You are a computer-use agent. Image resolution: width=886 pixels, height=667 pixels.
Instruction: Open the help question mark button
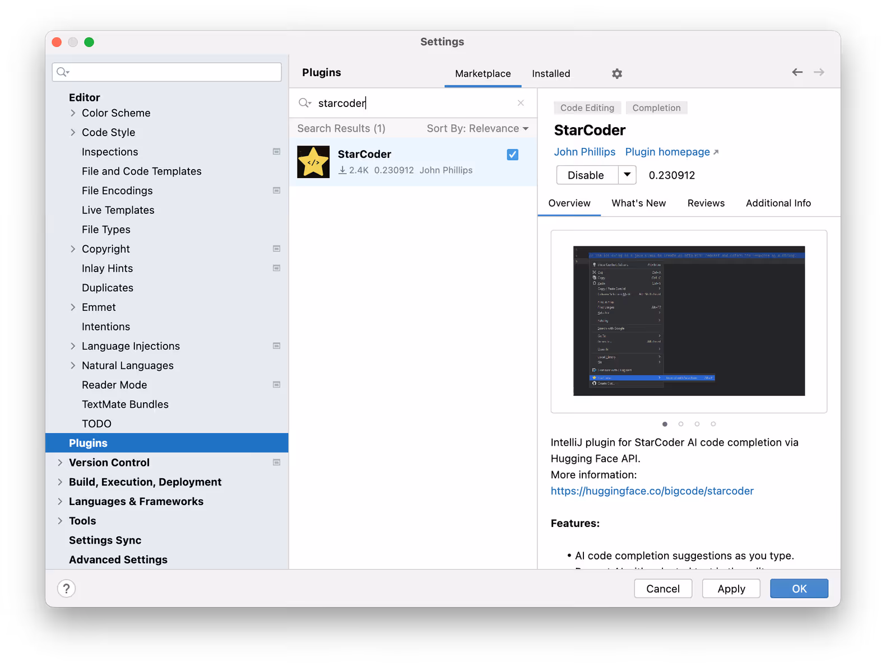66,589
